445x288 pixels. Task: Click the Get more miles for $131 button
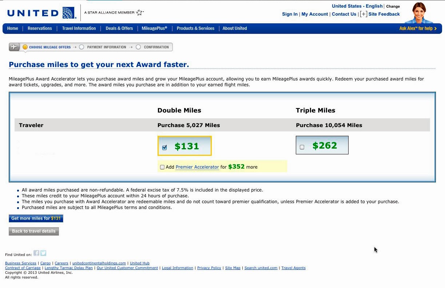tap(36, 218)
